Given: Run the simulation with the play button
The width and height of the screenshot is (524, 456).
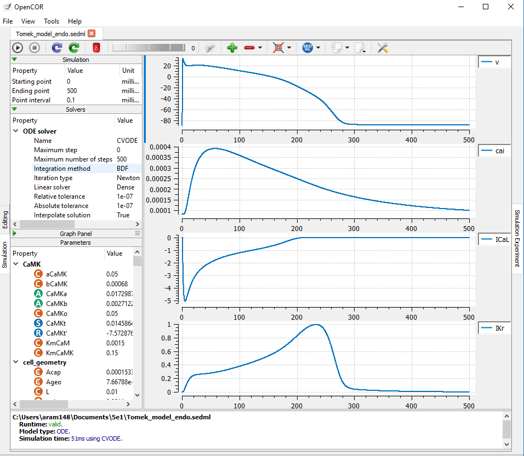Looking at the screenshot, I should 18,48.
